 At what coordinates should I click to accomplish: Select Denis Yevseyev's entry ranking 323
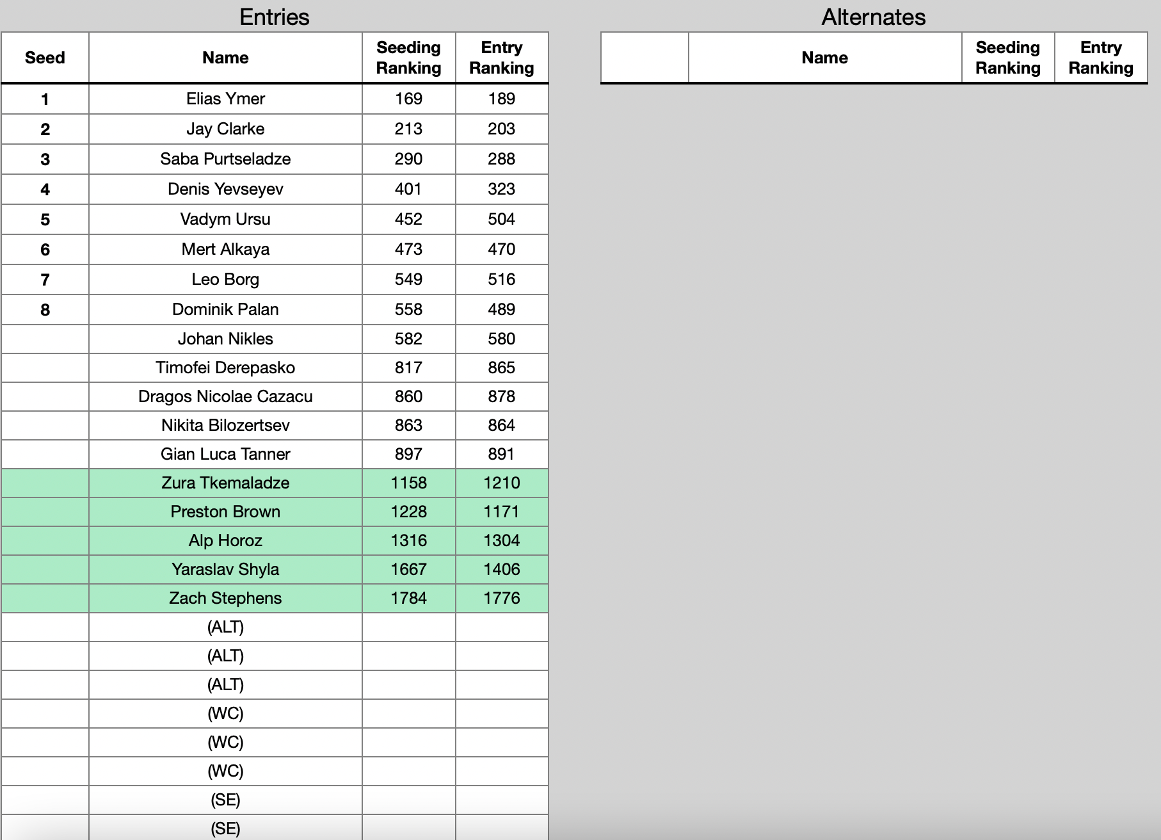(501, 190)
